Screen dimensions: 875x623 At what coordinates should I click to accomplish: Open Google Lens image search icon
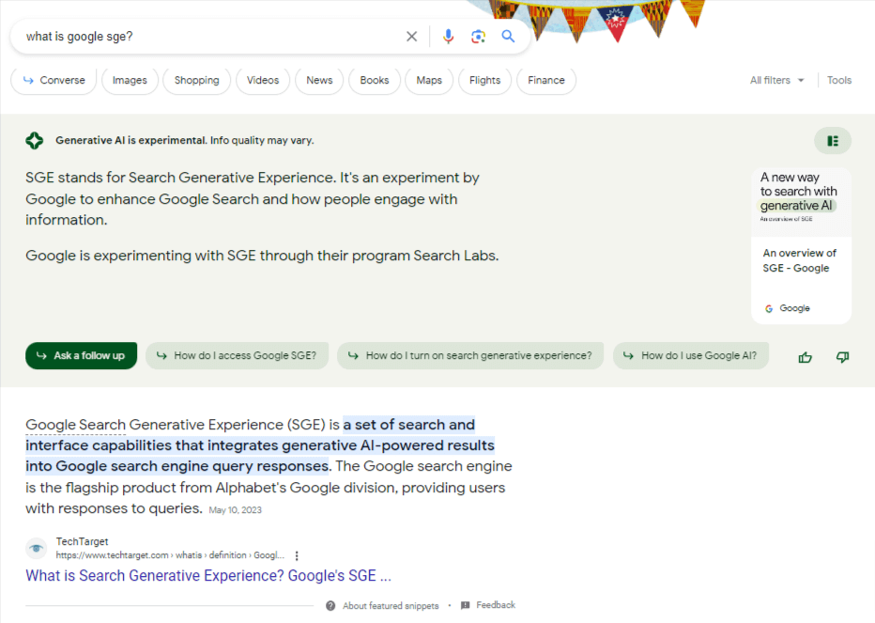tap(478, 37)
